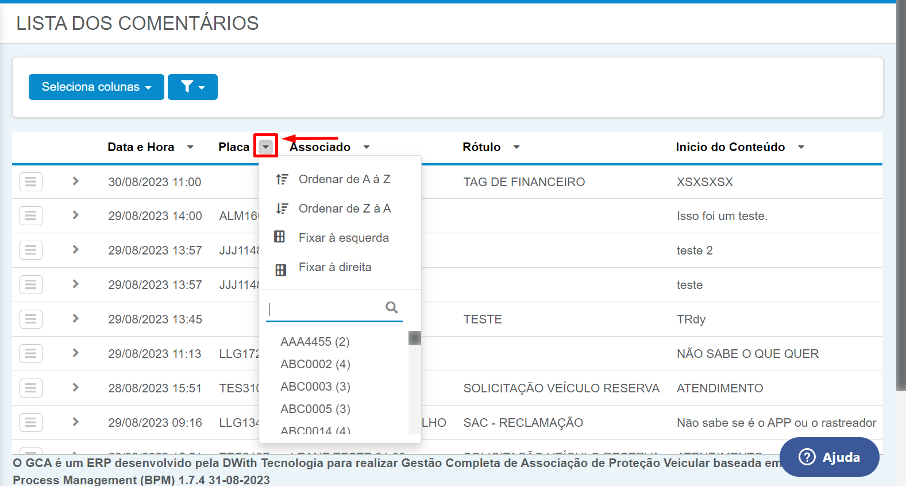The height and width of the screenshot is (486, 906).
Task: Click the Data e Hora column header
Action: coord(141,147)
